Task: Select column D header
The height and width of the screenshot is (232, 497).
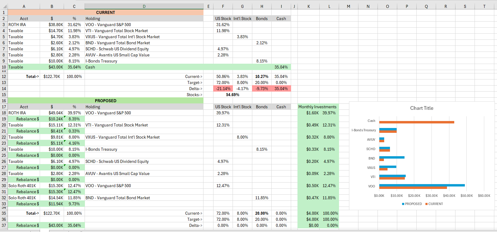Action: point(144,6)
